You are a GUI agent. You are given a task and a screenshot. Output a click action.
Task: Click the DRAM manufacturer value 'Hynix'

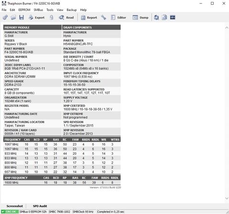67,36
